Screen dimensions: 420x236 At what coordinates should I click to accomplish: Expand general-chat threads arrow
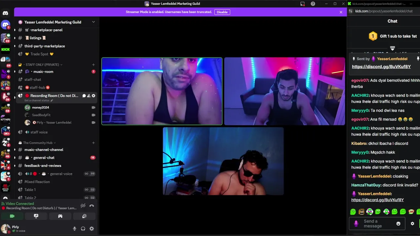coord(14,158)
